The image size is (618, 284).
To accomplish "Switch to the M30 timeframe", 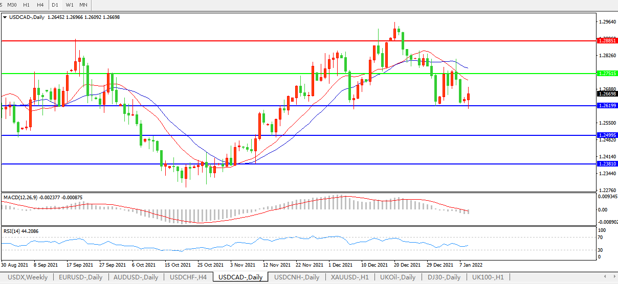I will [x=12, y=5].
